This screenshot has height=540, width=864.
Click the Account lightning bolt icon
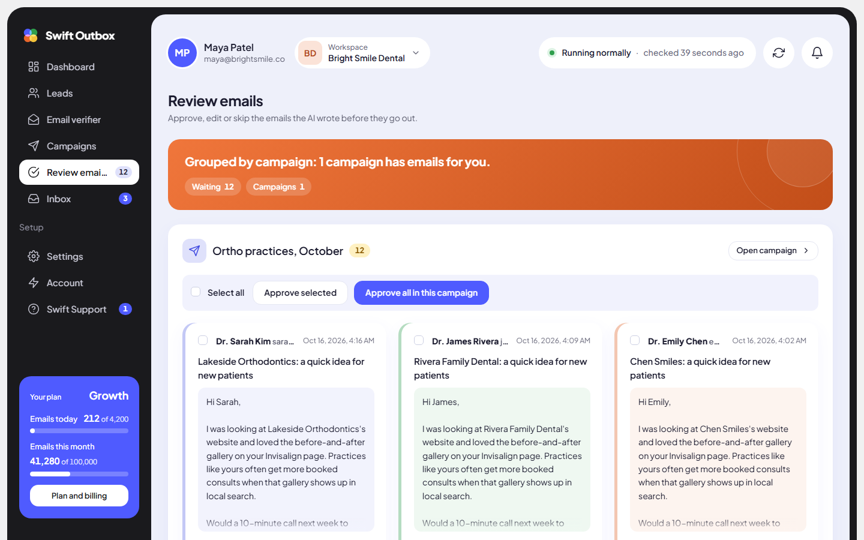coord(34,283)
